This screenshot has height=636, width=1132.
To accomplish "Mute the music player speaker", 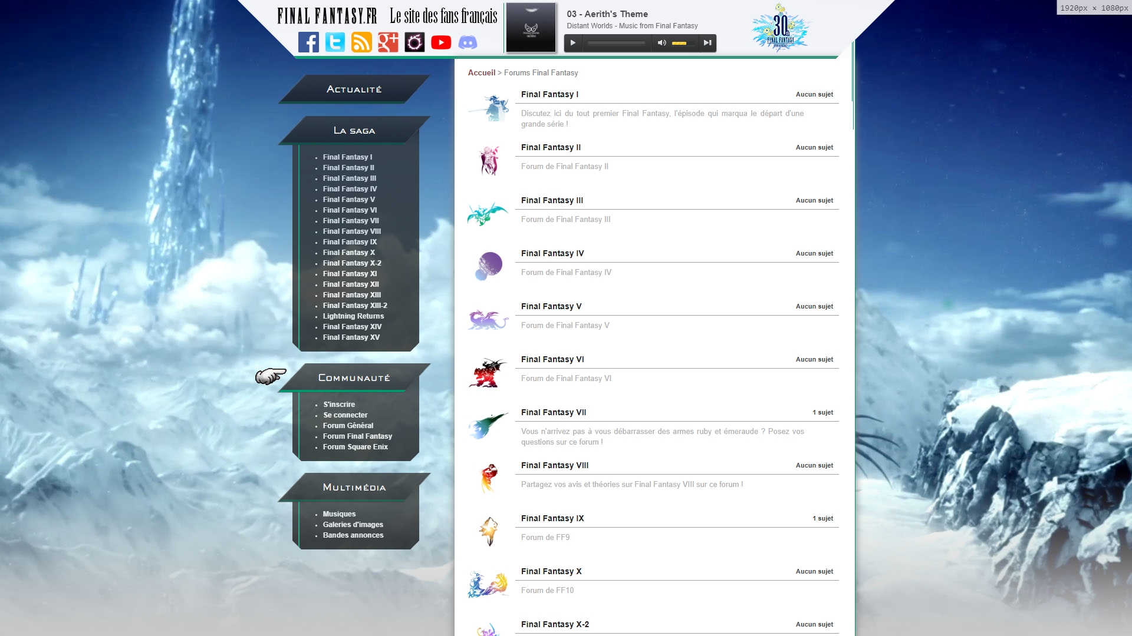I will (x=662, y=43).
